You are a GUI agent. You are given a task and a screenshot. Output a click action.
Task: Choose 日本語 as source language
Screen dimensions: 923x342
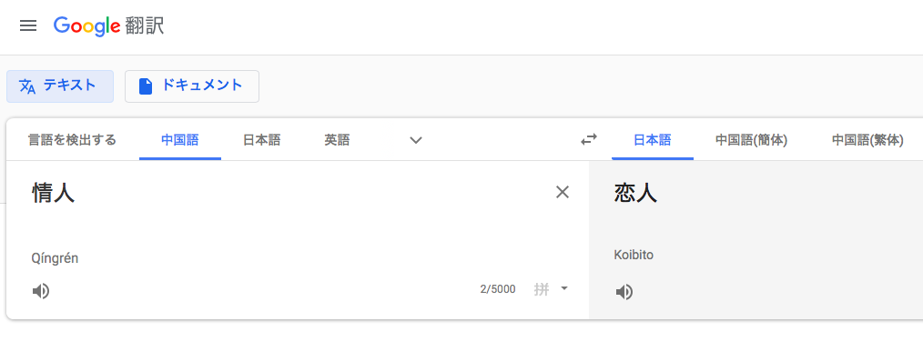click(262, 140)
